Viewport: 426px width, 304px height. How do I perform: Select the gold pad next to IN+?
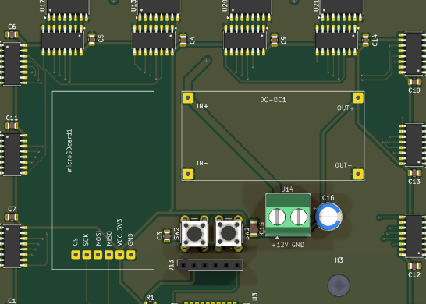coord(188,98)
